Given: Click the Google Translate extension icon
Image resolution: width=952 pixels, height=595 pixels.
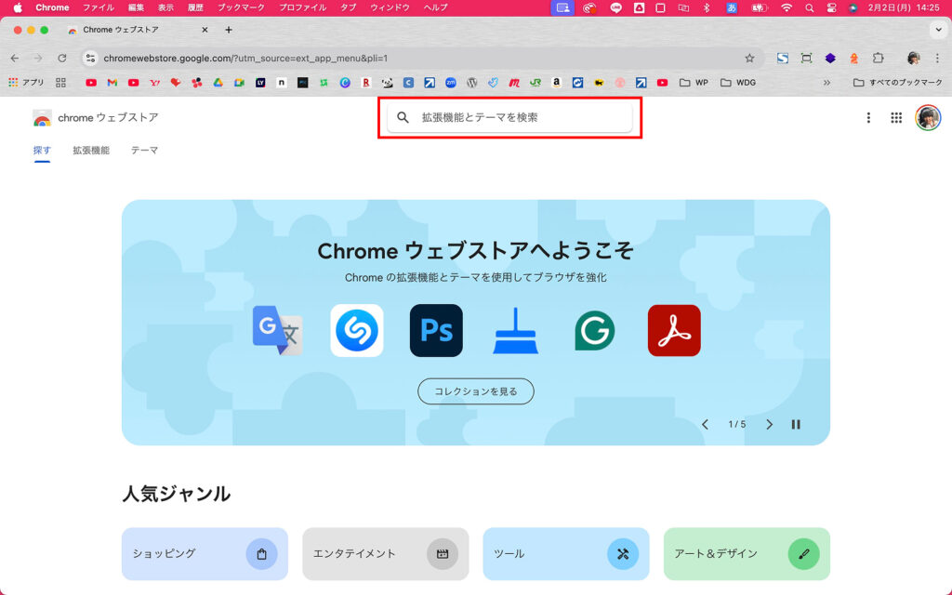Looking at the screenshot, I should [277, 330].
